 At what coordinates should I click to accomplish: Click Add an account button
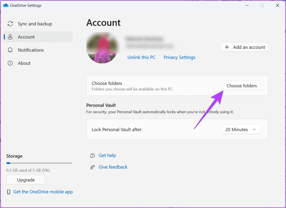(x=244, y=47)
